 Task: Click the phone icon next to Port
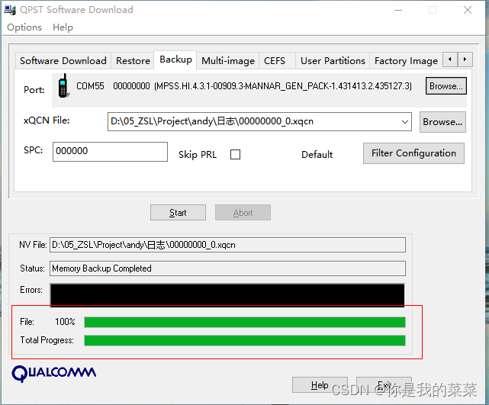tap(63, 86)
